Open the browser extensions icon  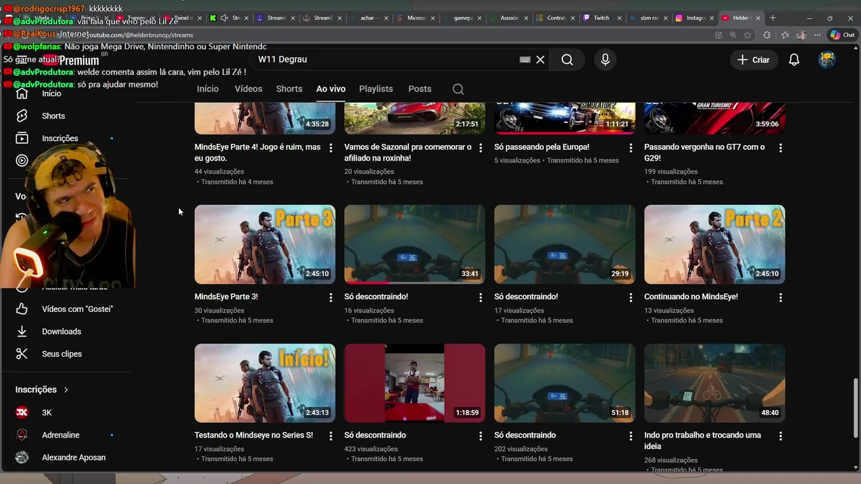[x=767, y=35]
